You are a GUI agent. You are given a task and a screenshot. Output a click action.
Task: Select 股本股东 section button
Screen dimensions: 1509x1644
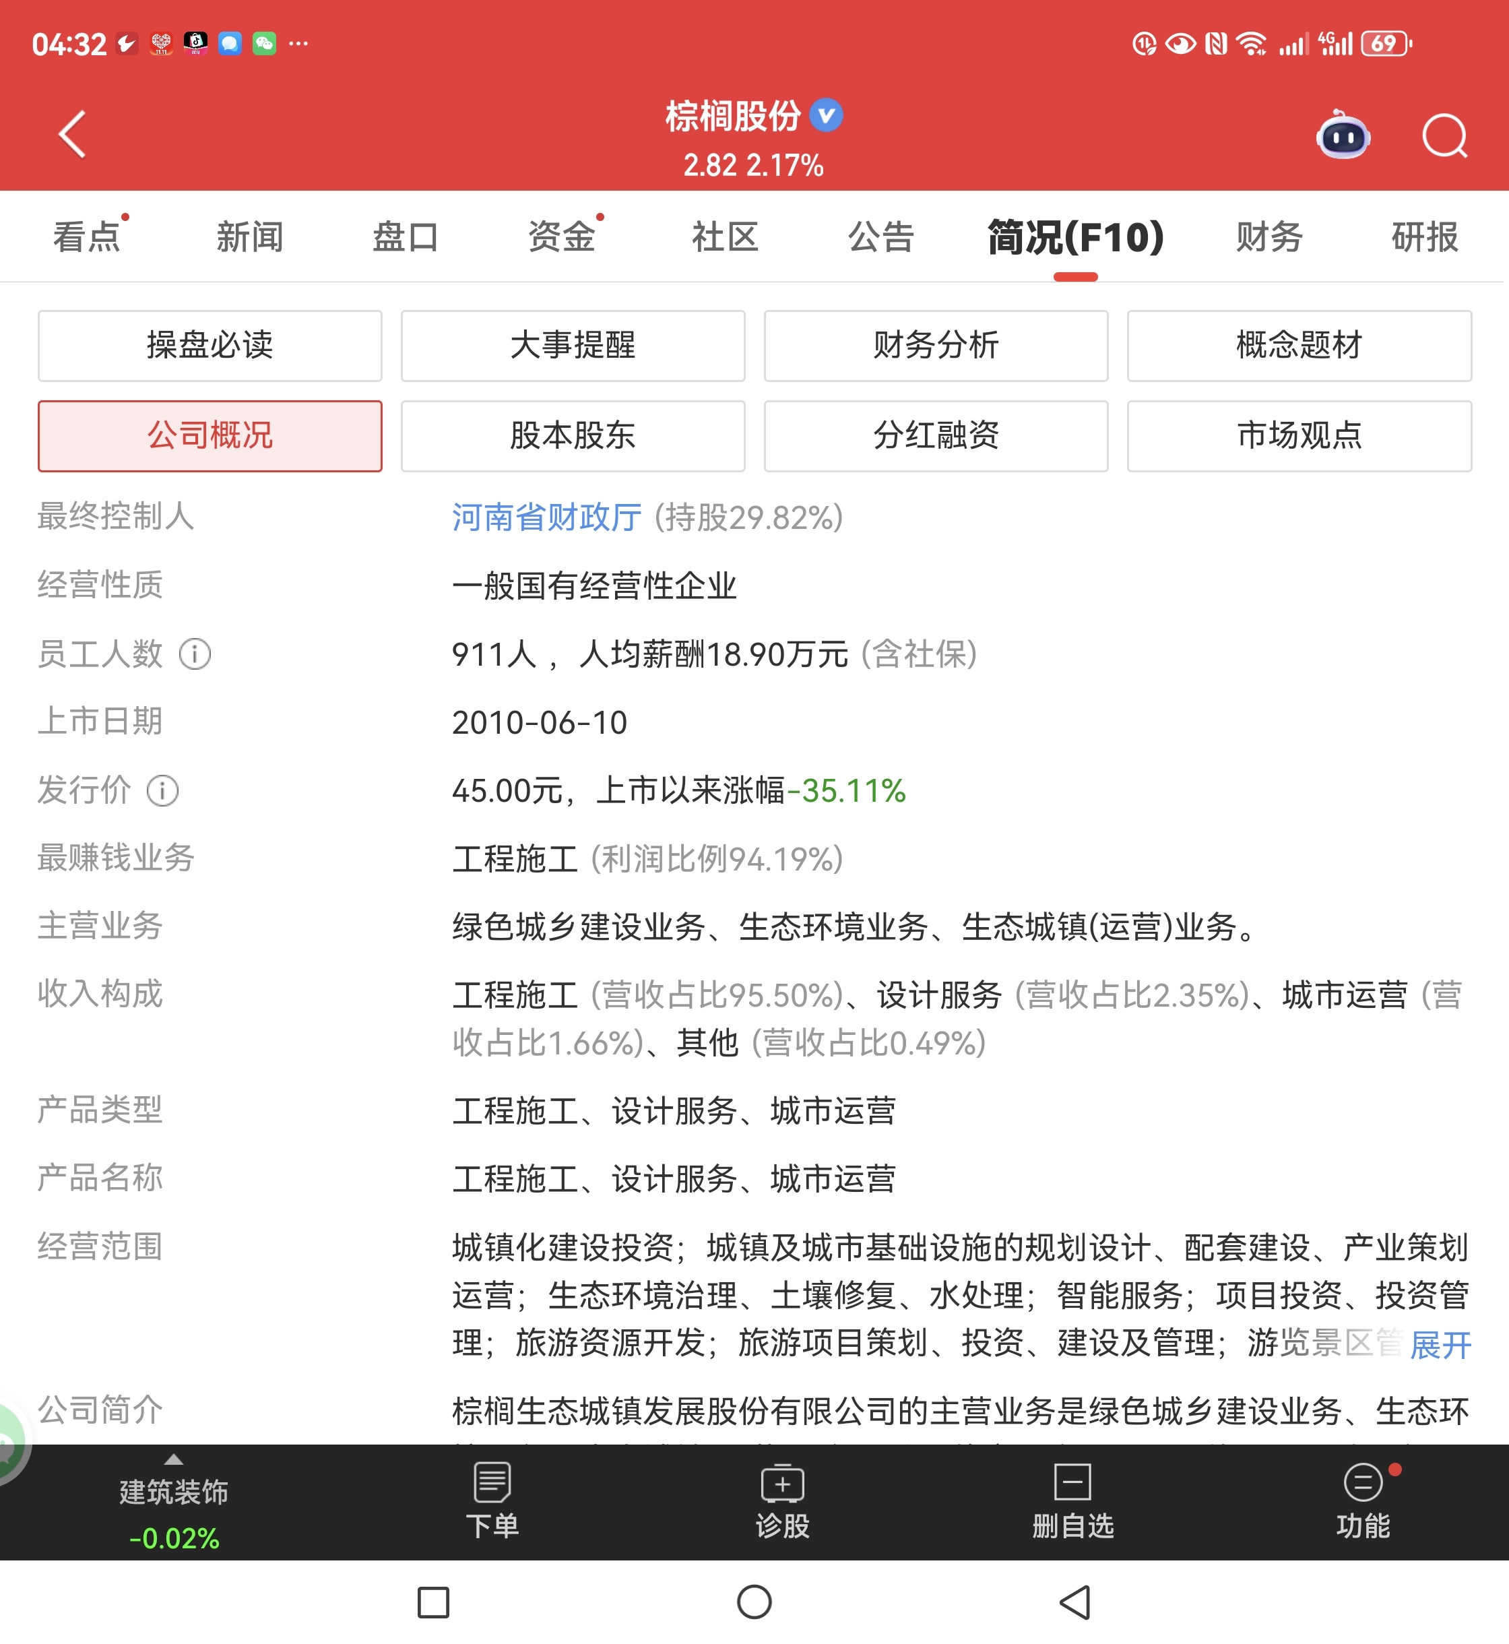pyautogui.click(x=573, y=435)
